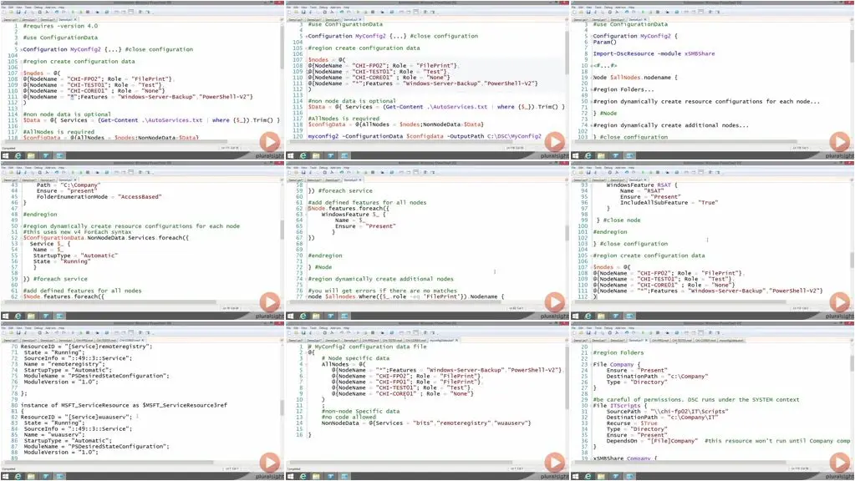Play the video showing 'instance of MSFT_ServiceResource'
The width and height of the screenshot is (855, 481).
pyautogui.click(x=269, y=463)
